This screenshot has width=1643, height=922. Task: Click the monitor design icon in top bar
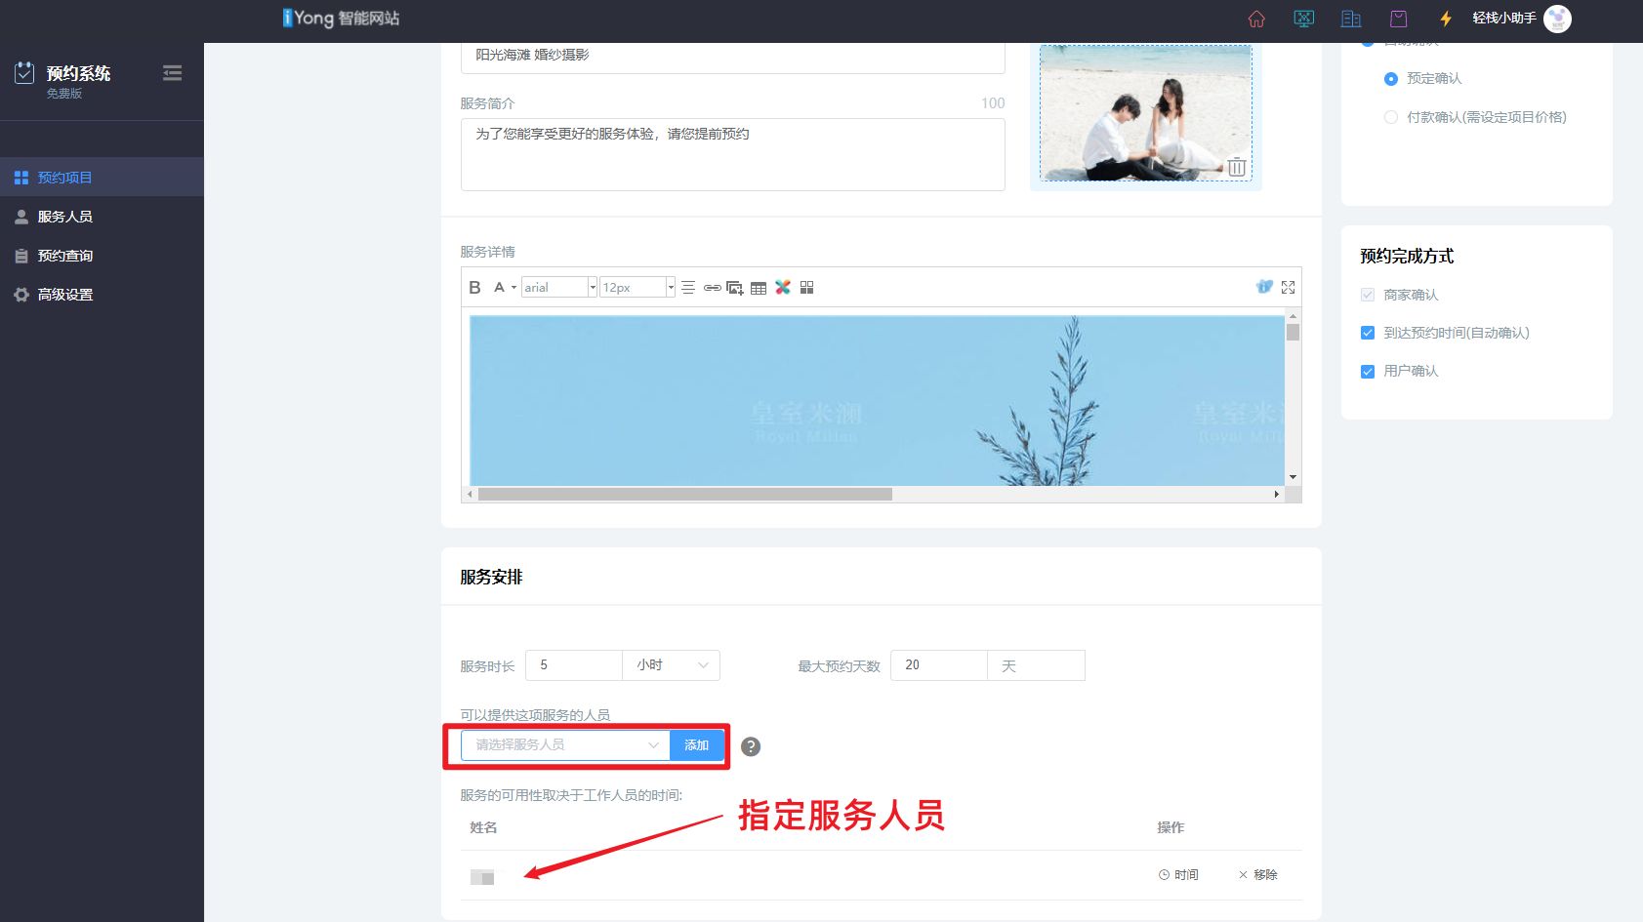[x=1303, y=19]
